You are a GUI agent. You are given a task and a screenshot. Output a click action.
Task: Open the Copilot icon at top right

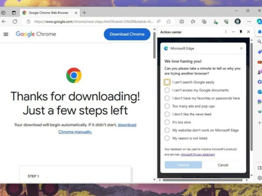pos(259,21)
